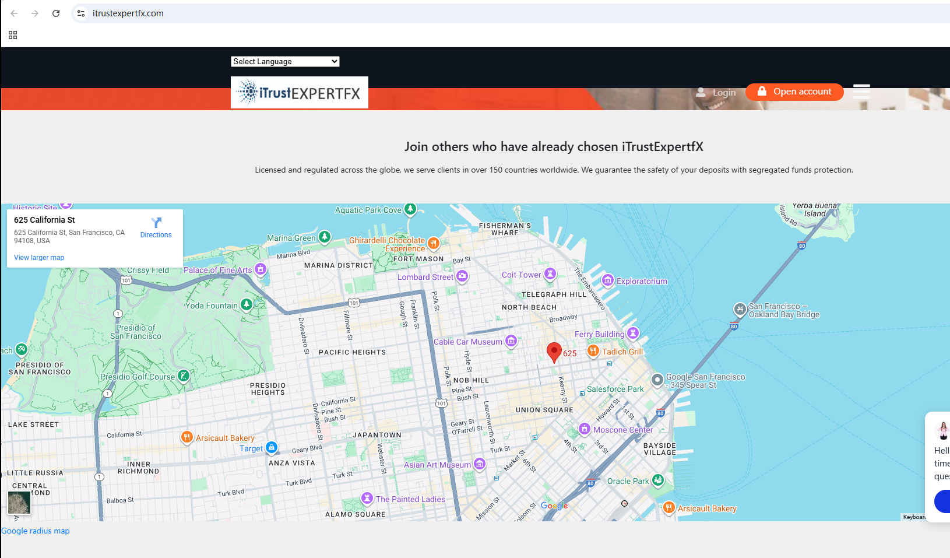
Task: Open the Google radius map link
Action: pos(36,531)
